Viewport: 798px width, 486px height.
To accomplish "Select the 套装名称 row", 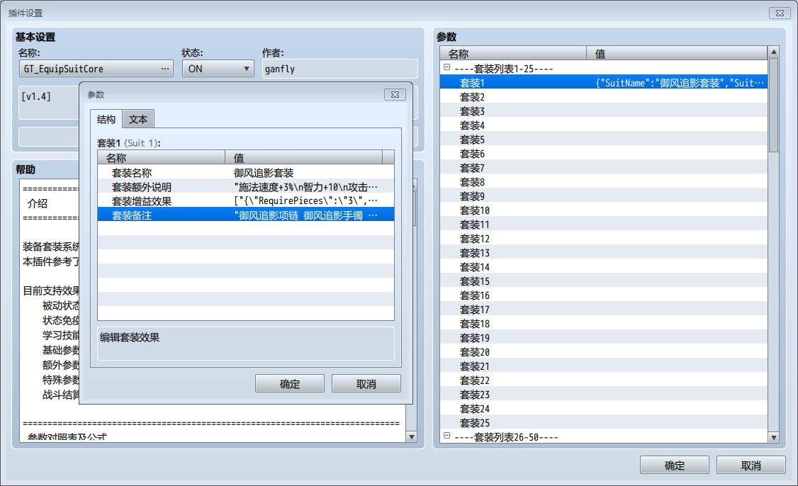I will [x=246, y=173].
